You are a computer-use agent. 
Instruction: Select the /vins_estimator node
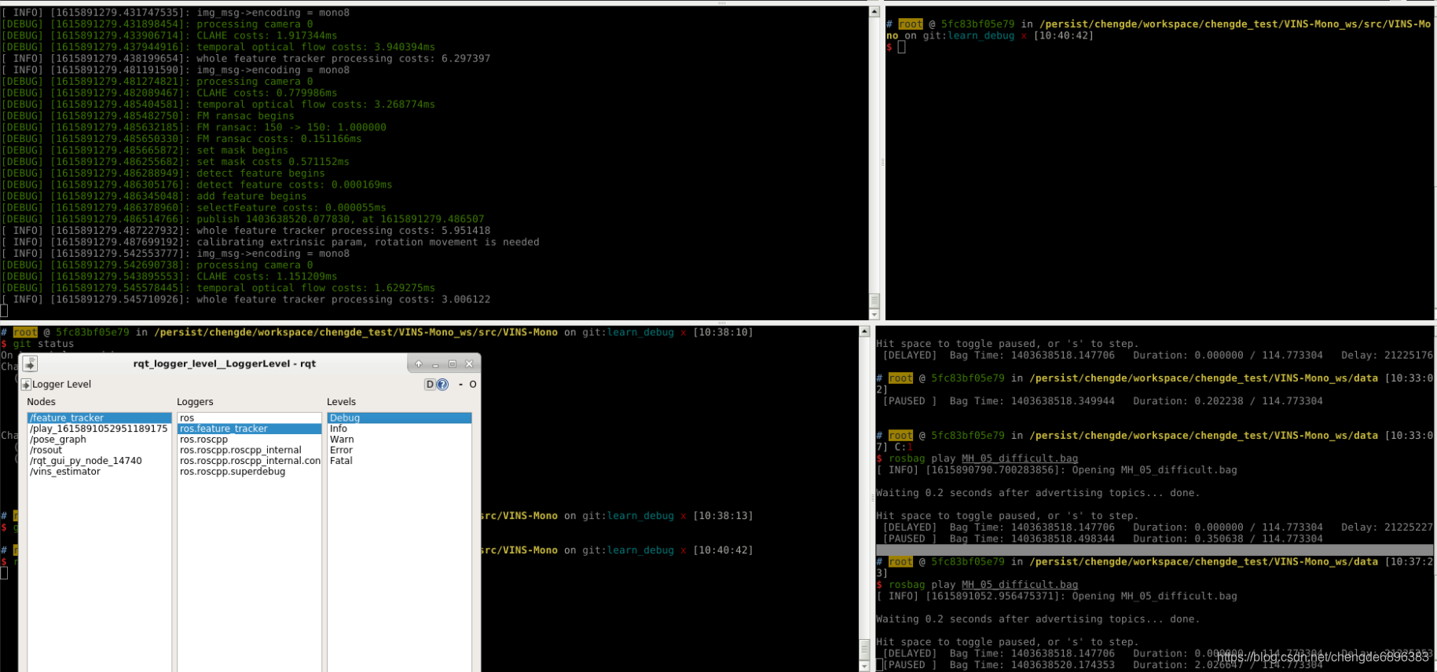point(99,472)
